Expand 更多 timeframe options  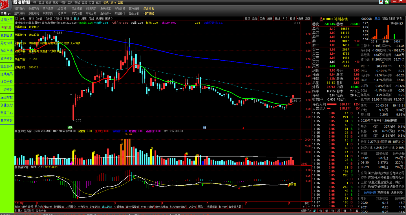click(109, 19)
